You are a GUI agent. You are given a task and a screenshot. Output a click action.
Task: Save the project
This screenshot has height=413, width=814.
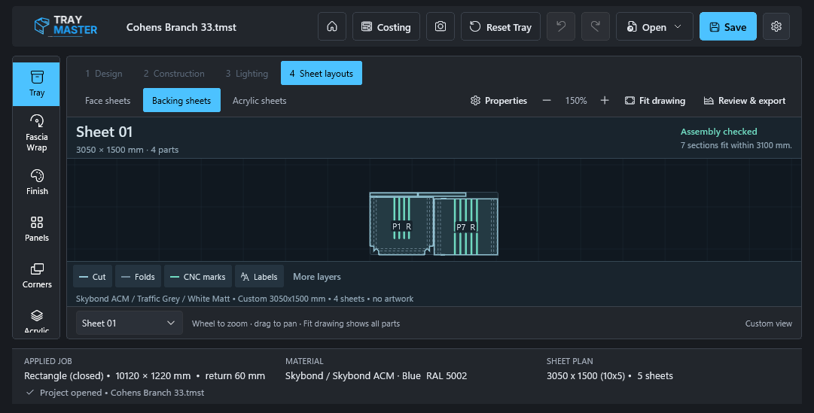click(x=728, y=26)
